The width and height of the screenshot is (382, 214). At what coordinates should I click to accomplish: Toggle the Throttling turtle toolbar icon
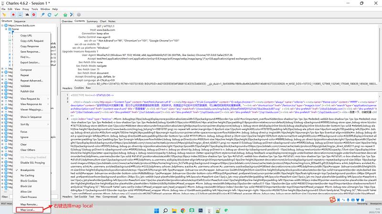[x=27, y=15]
